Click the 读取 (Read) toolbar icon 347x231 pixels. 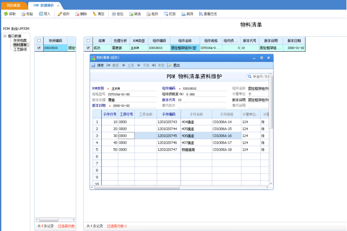tap(6, 14)
